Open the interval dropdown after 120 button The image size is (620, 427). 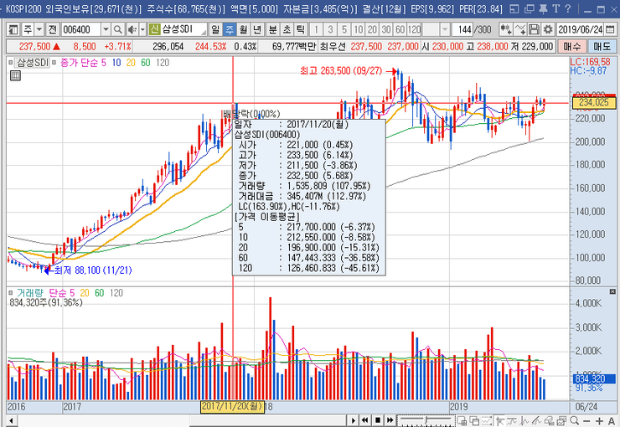tap(445, 29)
